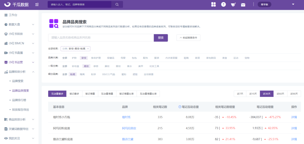Expand the 数据大盘 menu chevron
304x144 pixels.
(33, 25)
